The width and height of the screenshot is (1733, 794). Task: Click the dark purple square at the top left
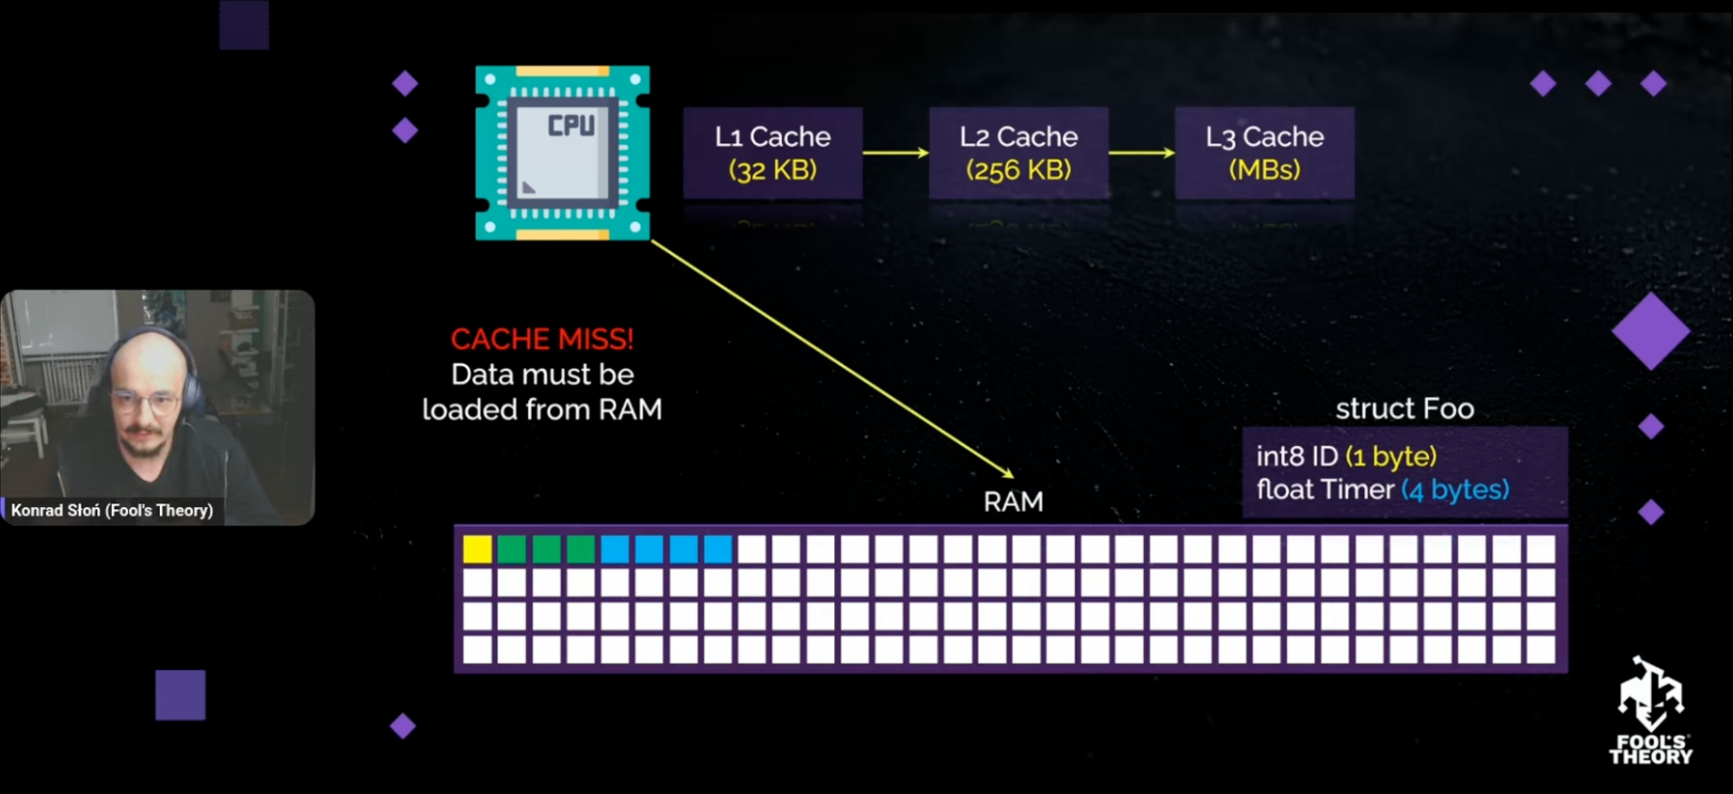coord(244,24)
